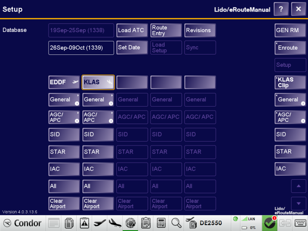Show IAC charts for KLAS

coord(98,169)
